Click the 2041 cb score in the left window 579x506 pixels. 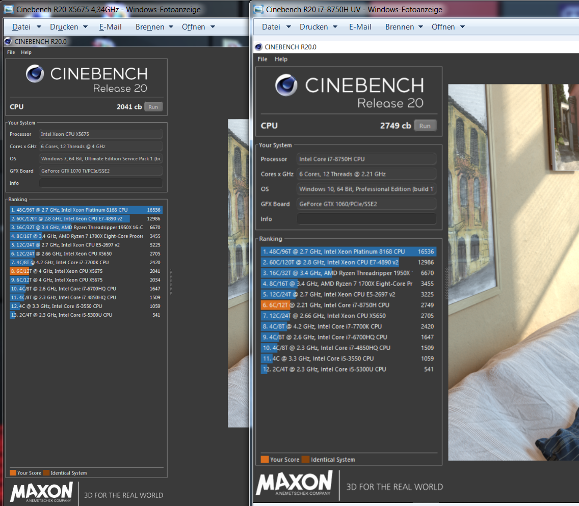pyautogui.click(x=129, y=107)
